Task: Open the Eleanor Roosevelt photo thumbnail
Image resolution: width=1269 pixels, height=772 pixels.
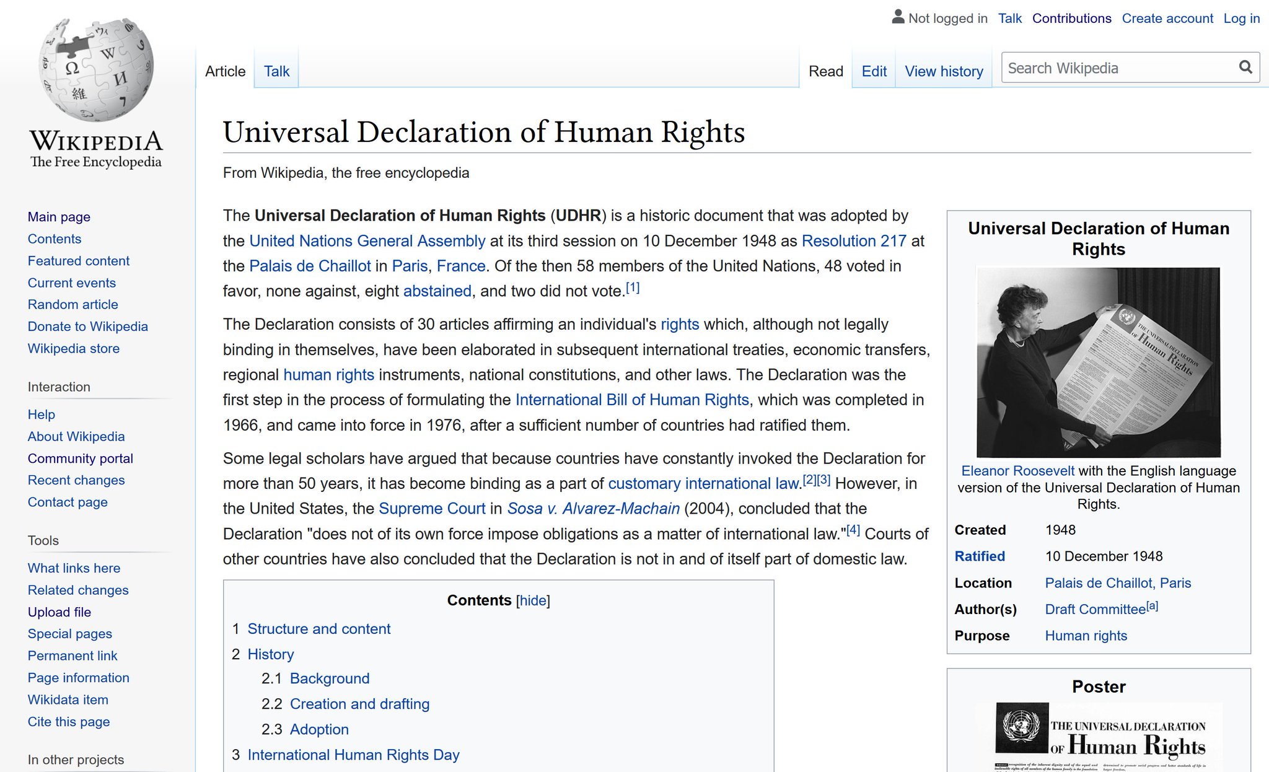Action: point(1098,362)
